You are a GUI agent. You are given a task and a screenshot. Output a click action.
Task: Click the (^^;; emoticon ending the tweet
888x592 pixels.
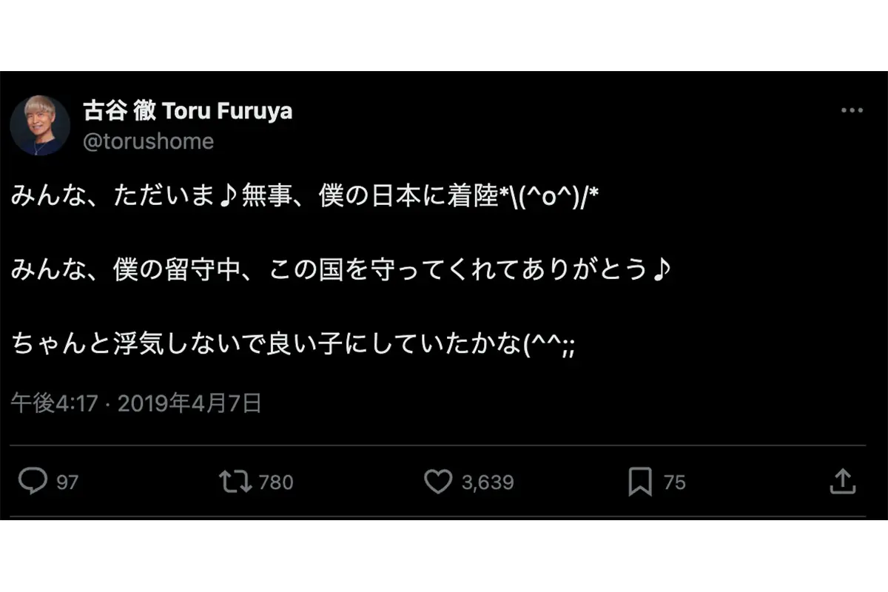point(548,344)
